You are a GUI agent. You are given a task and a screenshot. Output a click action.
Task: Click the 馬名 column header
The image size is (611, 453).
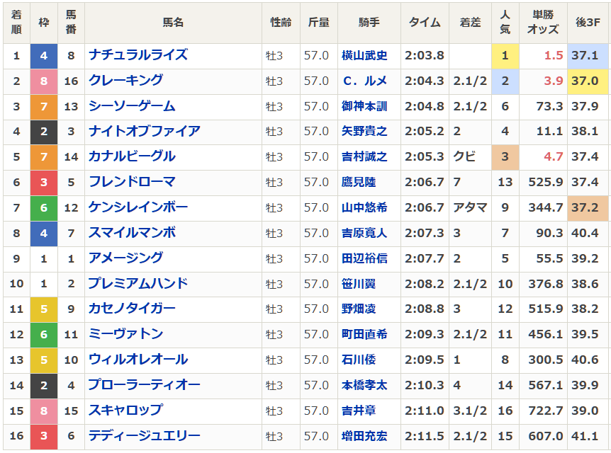click(x=173, y=23)
